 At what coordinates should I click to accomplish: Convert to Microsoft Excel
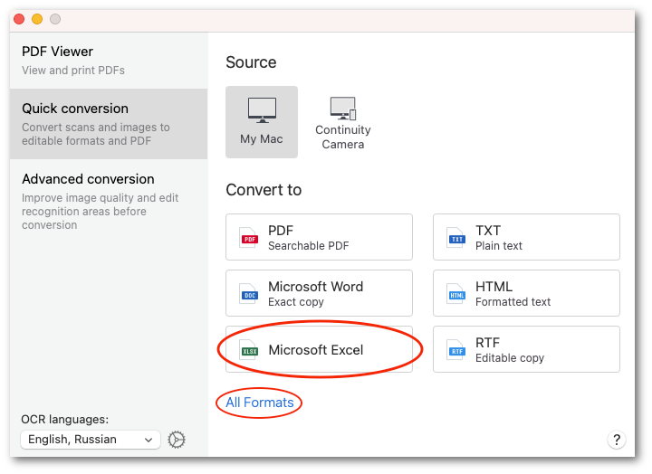(x=319, y=349)
